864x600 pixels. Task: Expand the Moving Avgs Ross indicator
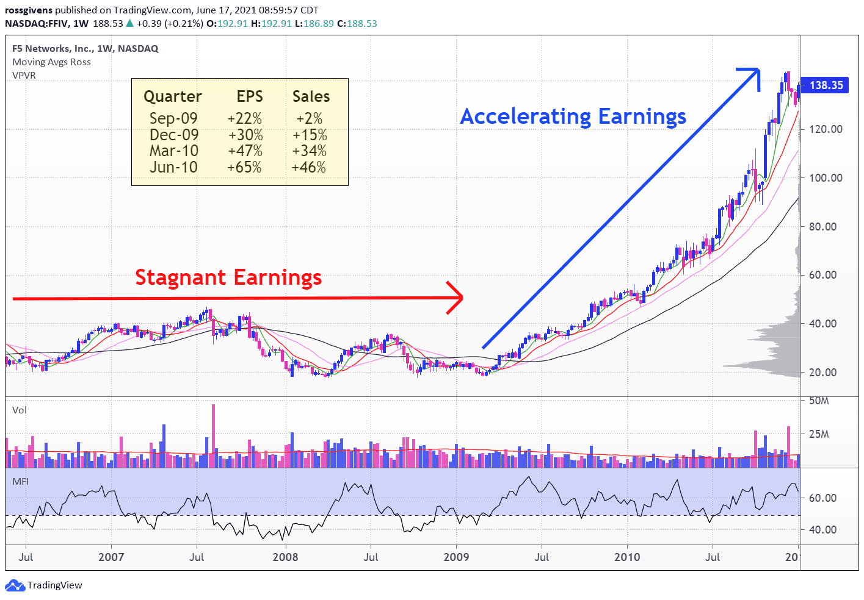coord(51,62)
